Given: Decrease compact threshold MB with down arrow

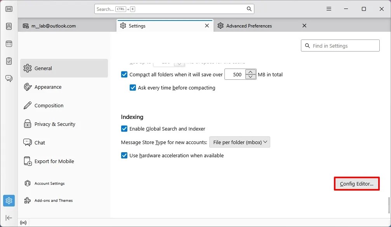Looking at the screenshot, I should coord(250,77).
